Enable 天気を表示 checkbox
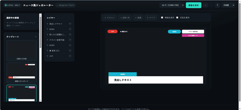The image size is (241, 110). (177, 17)
